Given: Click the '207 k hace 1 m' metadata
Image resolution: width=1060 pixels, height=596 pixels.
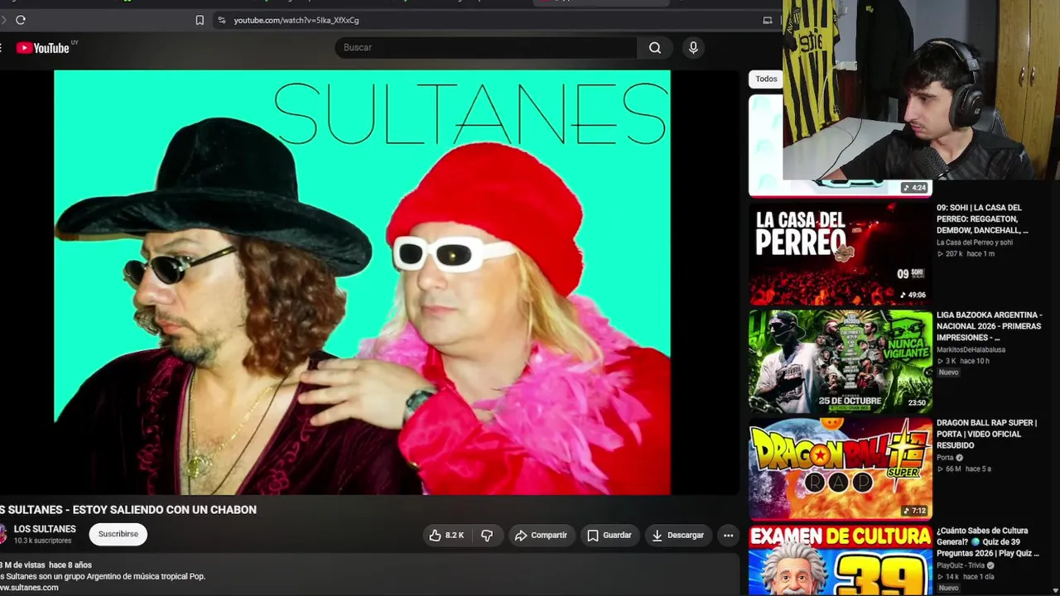Looking at the screenshot, I should pos(966,254).
